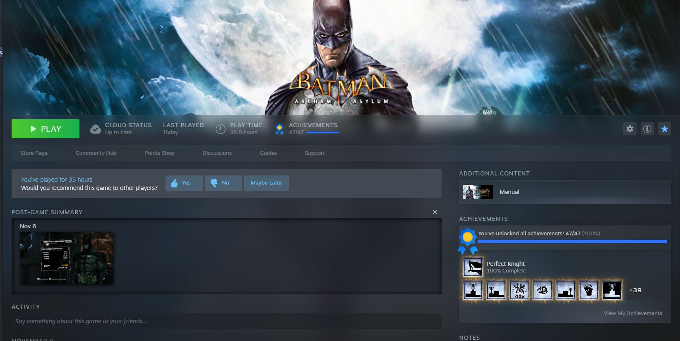The image size is (680, 341).
Task: Toggle the favorite star icon
Action: click(665, 129)
